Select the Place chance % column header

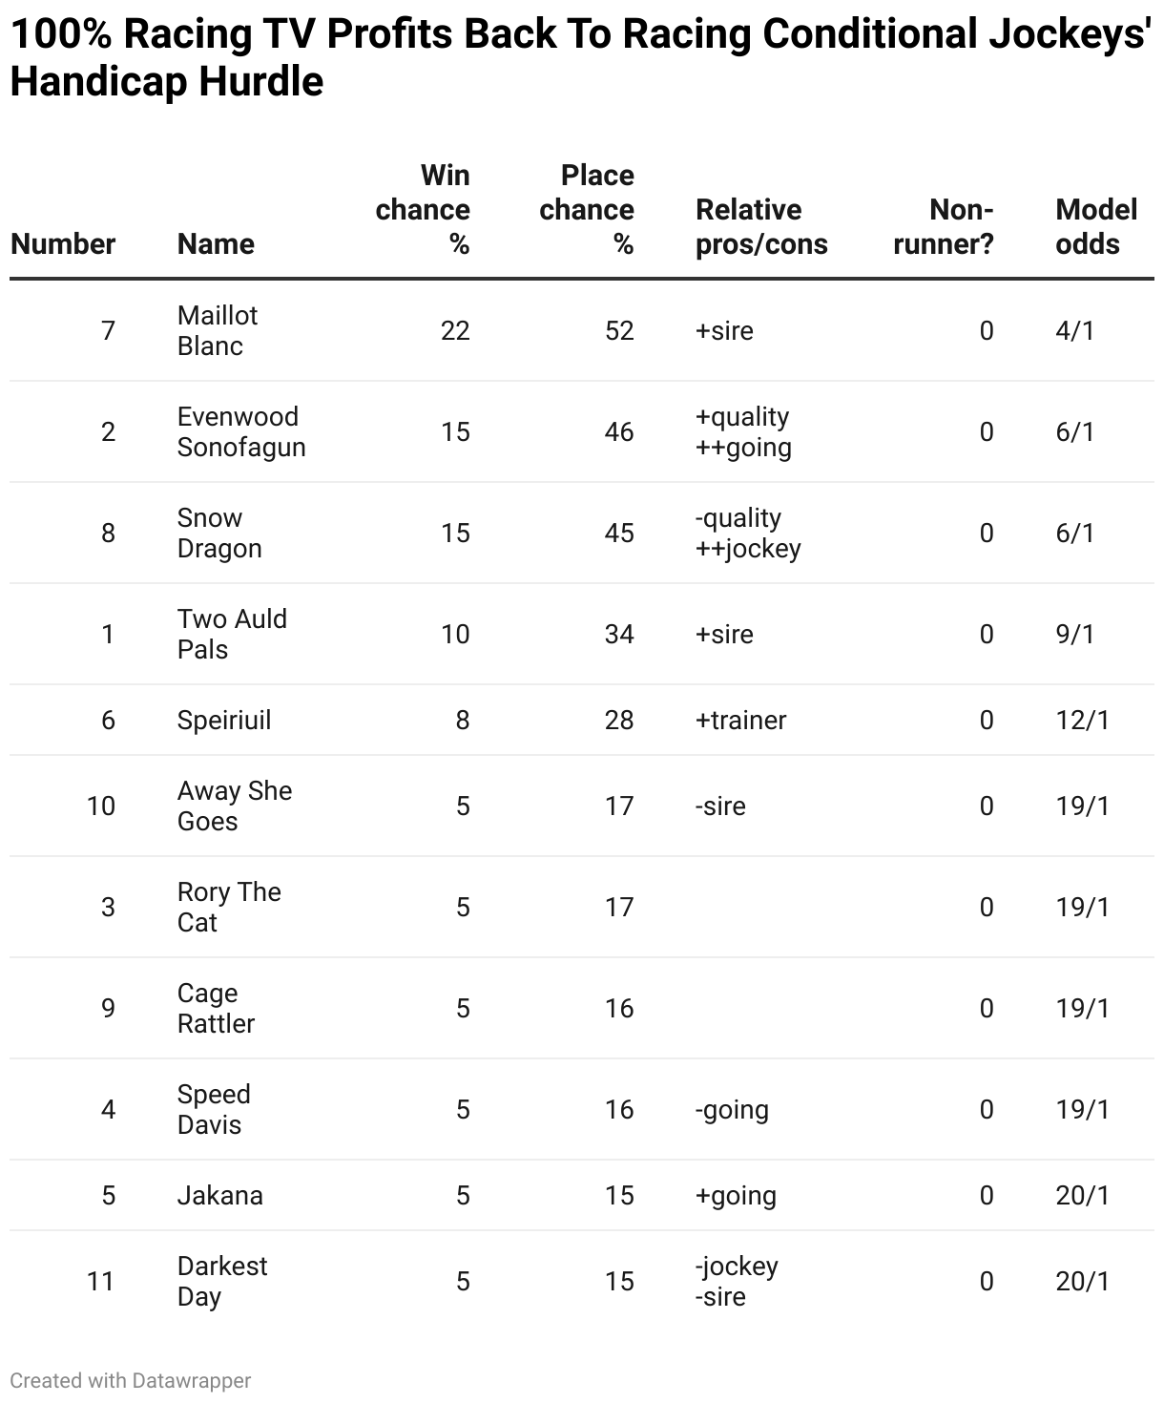point(587,210)
